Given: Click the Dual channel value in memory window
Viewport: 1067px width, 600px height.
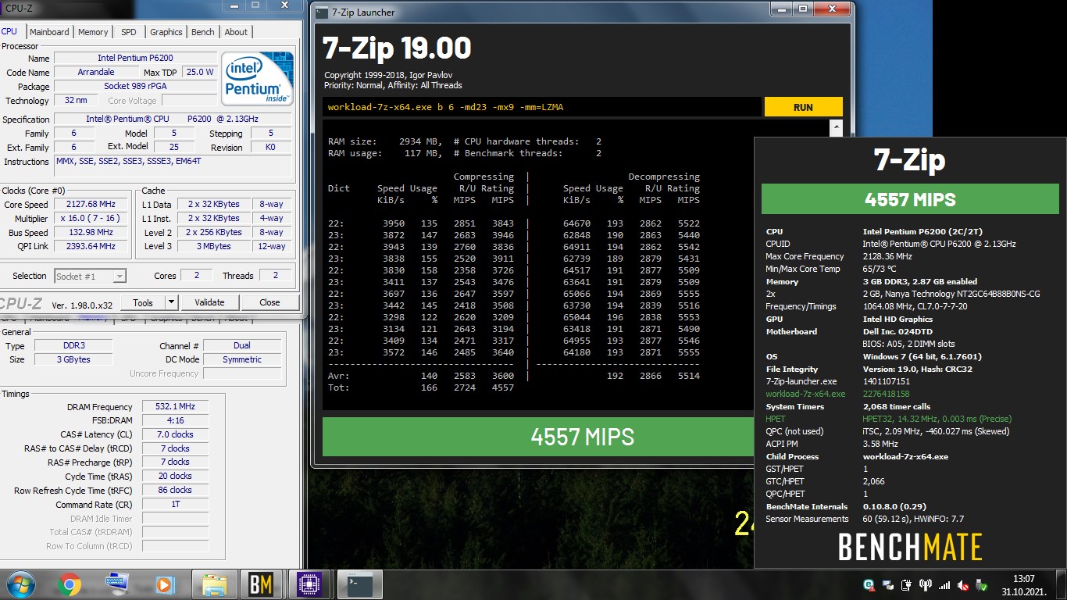Looking at the screenshot, I should point(242,345).
